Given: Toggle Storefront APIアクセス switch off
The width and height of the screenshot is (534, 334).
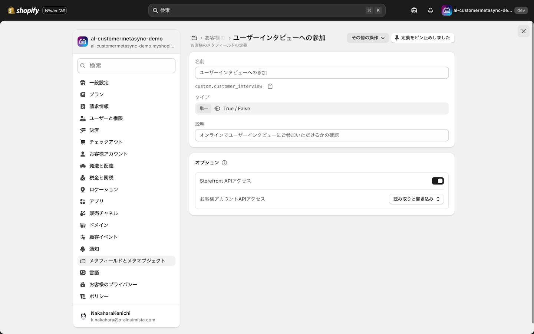Looking at the screenshot, I should [438, 181].
